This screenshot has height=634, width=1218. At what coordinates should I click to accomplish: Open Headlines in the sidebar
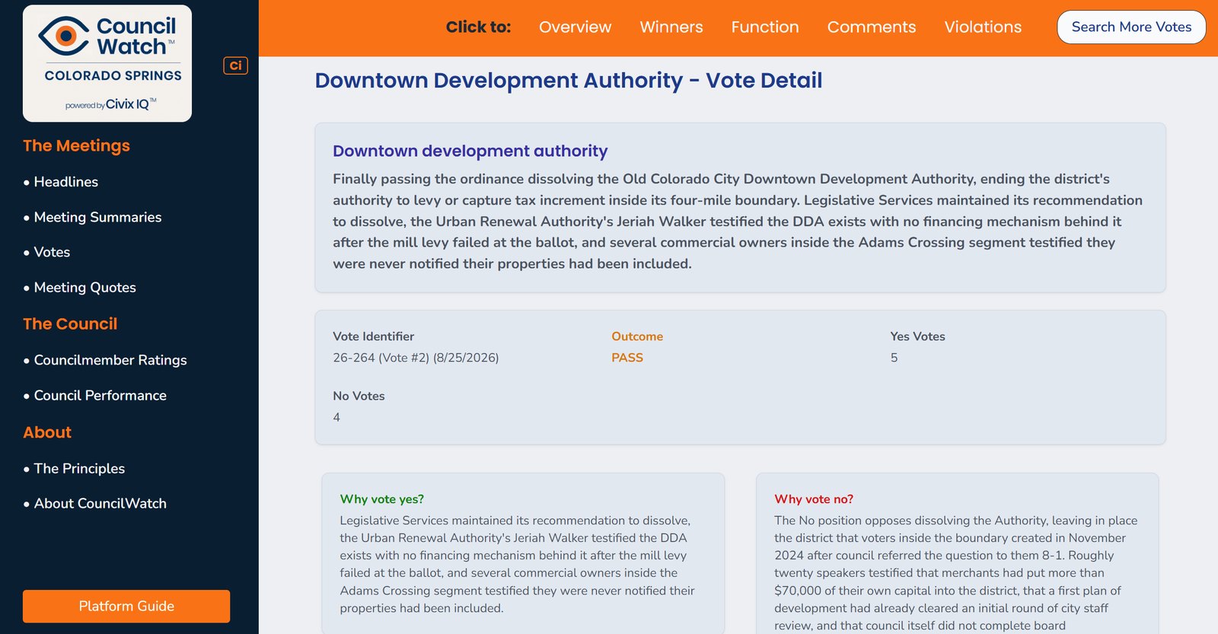[66, 182]
